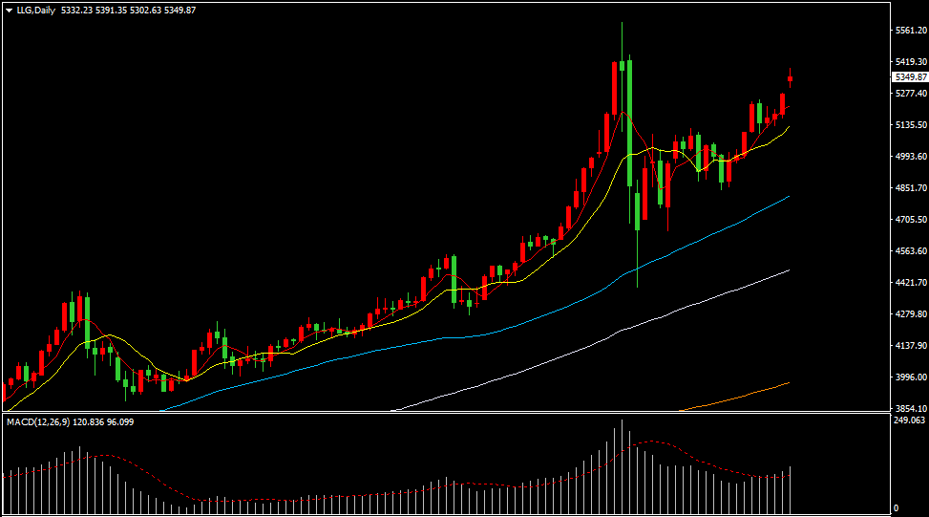Click the 4993.60 price scale label
The image size is (929, 517).
tap(912, 157)
